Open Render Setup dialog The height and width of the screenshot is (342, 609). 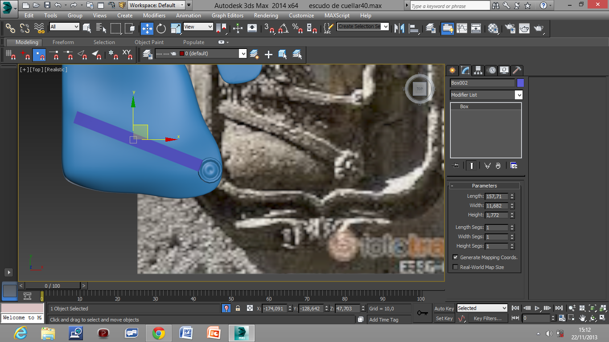pyautogui.click(x=510, y=28)
